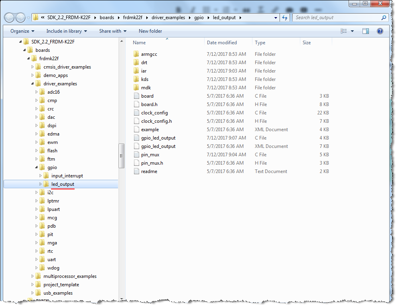
Task: Expand the input_interrupt tree node
Action: click(x=40, y=175)
